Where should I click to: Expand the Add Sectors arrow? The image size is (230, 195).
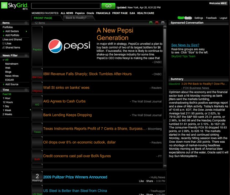pyautogui.click(x=26, y=31)
